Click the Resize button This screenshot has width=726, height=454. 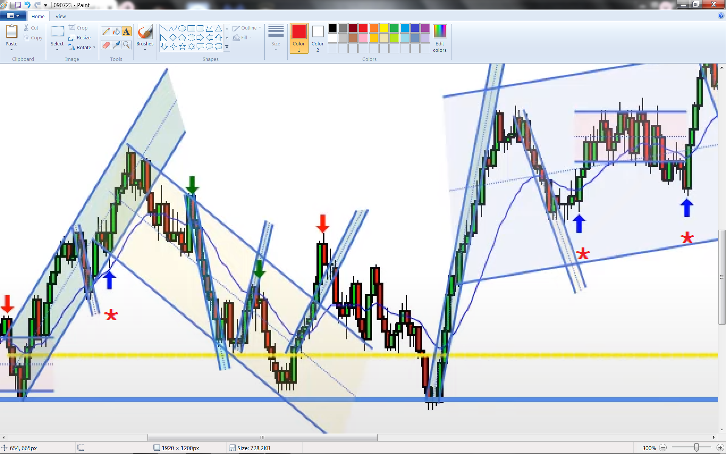[x=80, y=37]
